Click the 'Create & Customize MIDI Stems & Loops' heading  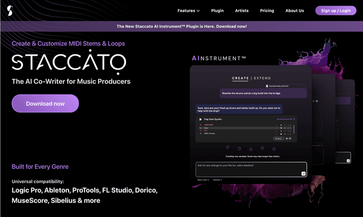click(x=68, y=44)
